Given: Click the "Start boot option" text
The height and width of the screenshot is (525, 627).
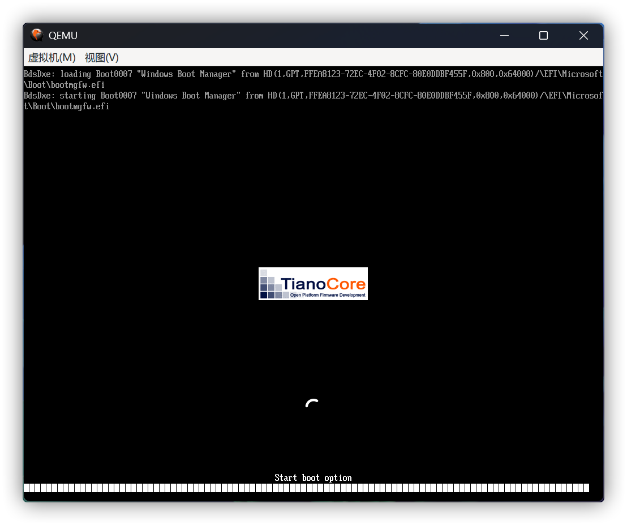Looking at the screenshot, I should [313, 478].
